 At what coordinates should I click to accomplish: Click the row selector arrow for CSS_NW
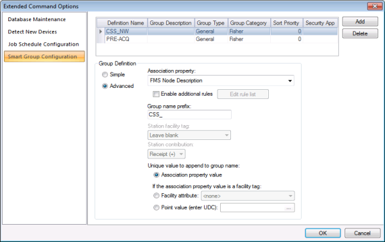(101, 31)
